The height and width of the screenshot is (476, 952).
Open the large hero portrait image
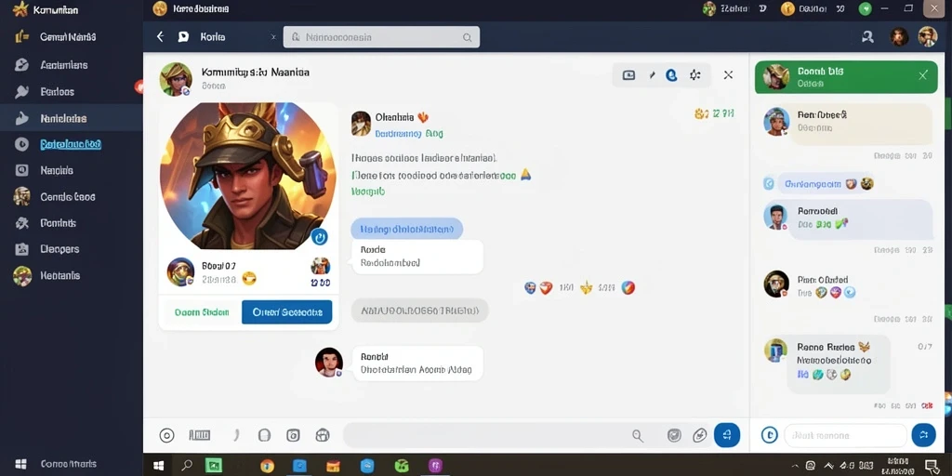point(247,176)
